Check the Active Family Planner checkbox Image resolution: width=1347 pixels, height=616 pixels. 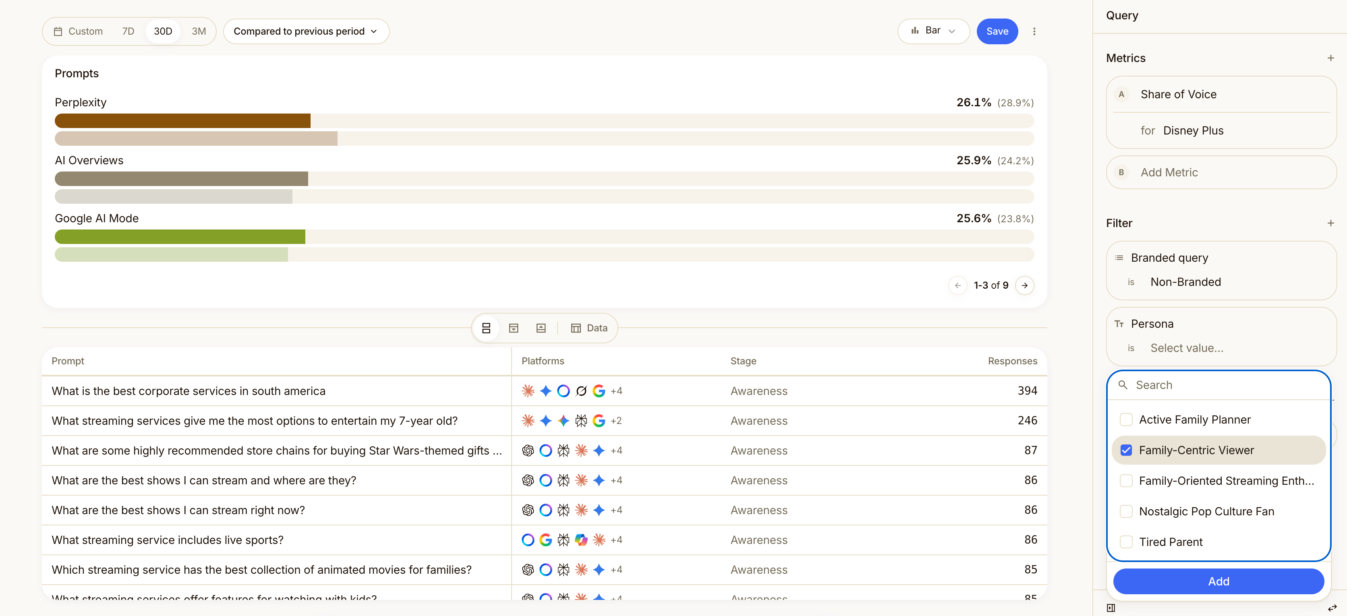pos(1126,420)
